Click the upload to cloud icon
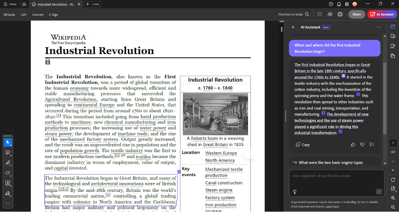 pyautogui.click(x=330, y=14)
